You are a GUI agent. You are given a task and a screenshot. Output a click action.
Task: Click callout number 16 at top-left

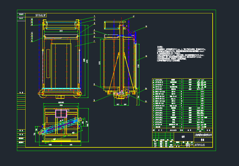click(x=32, y=19)
